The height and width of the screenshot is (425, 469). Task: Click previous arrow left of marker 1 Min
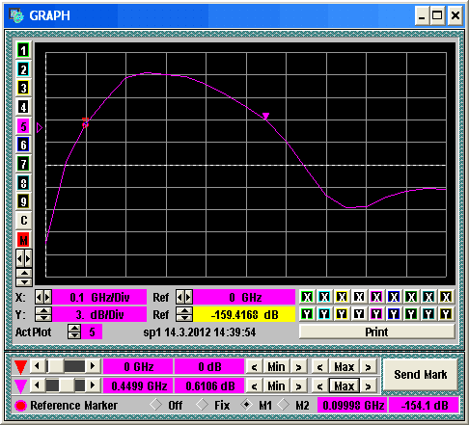click(x=254, y=366)
